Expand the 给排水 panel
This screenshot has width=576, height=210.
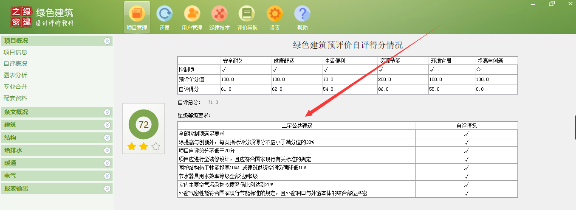tap(107, 150)
